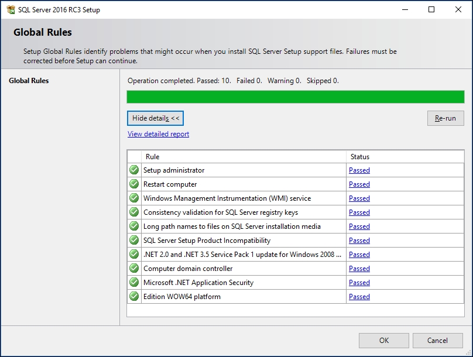Select 'SQL Server Setup Product Incompatibility' text

tap(207, 241)
